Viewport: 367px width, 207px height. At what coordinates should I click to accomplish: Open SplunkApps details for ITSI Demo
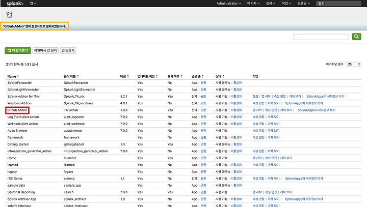pyautogui.click(x=304, y=179)
